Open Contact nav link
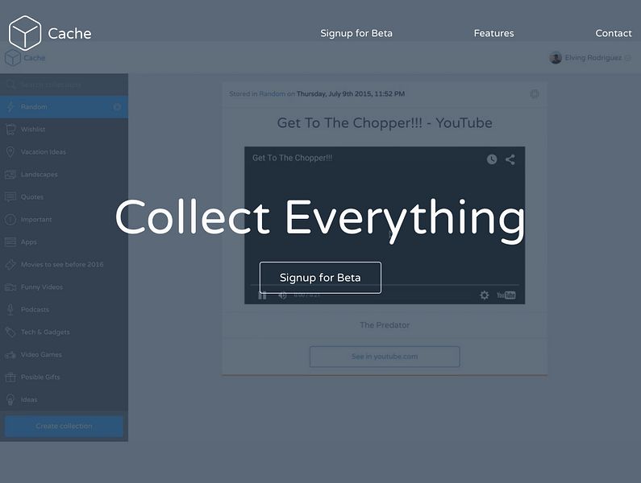 point(614,34)
